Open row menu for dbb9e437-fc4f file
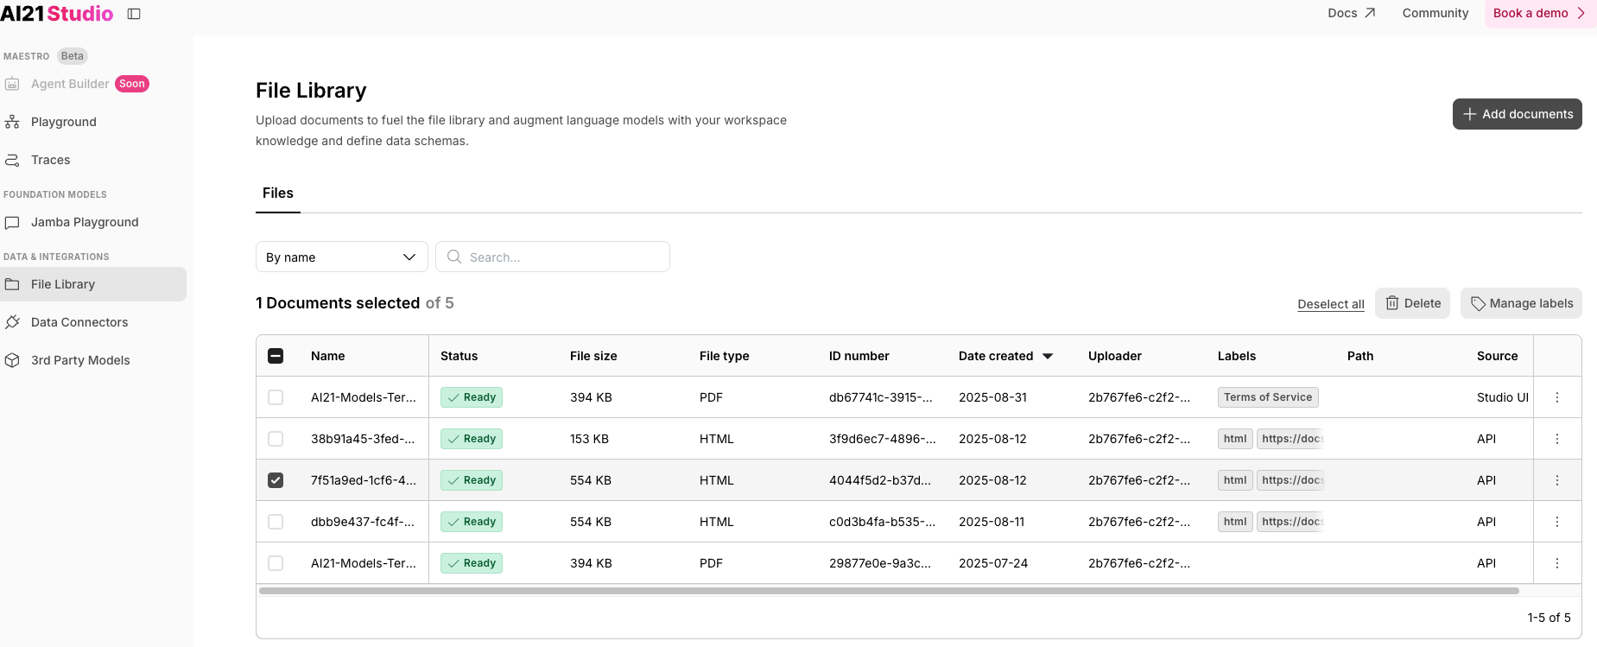This screenshot has height=647, width=1597. [1557, 522]
